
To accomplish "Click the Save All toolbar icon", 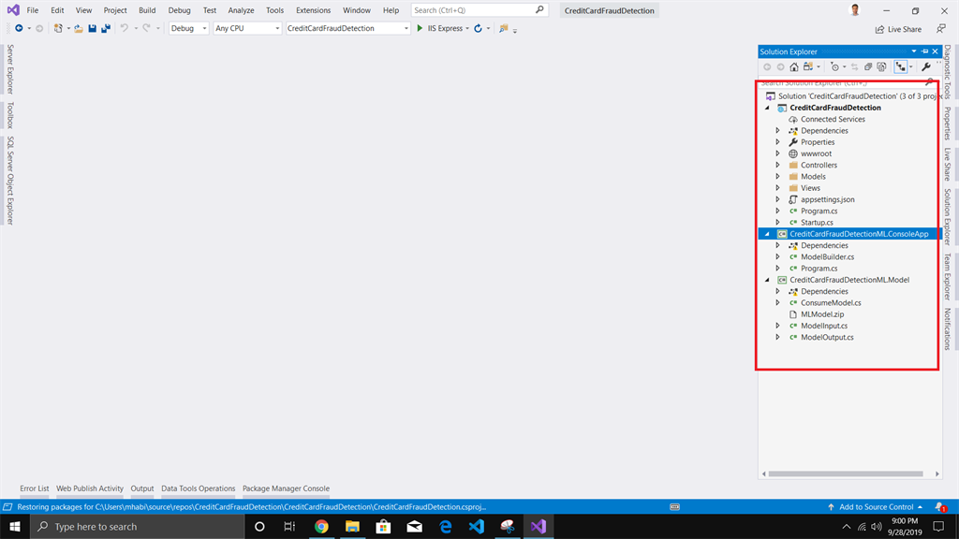I will (x=106, y=28).
